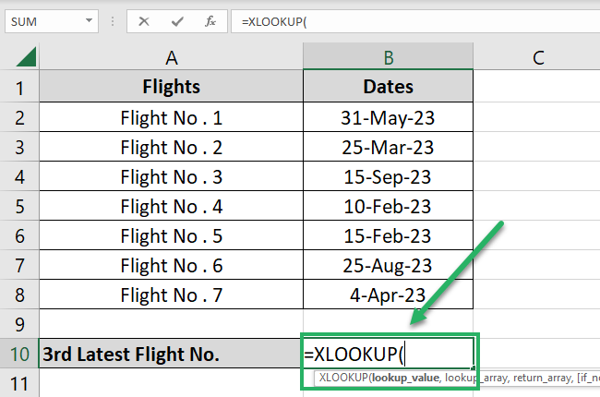Click inside the Name Box showing SUM
This screenshot has width=600, height=397.
click(42, 20)
